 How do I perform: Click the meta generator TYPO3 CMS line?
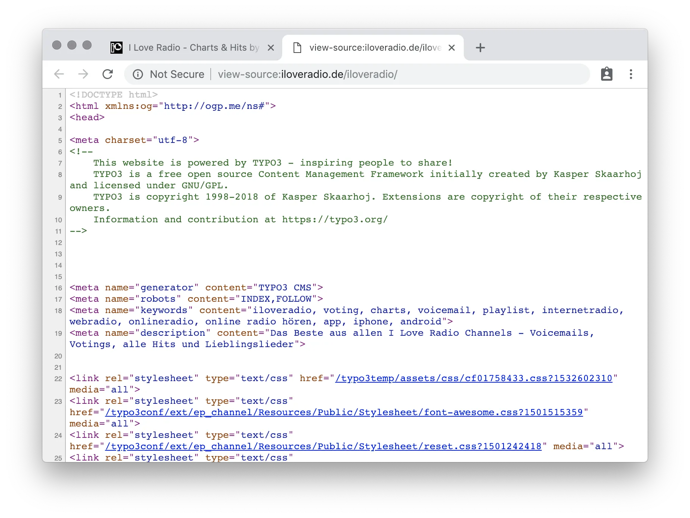(x=196, y=287)
